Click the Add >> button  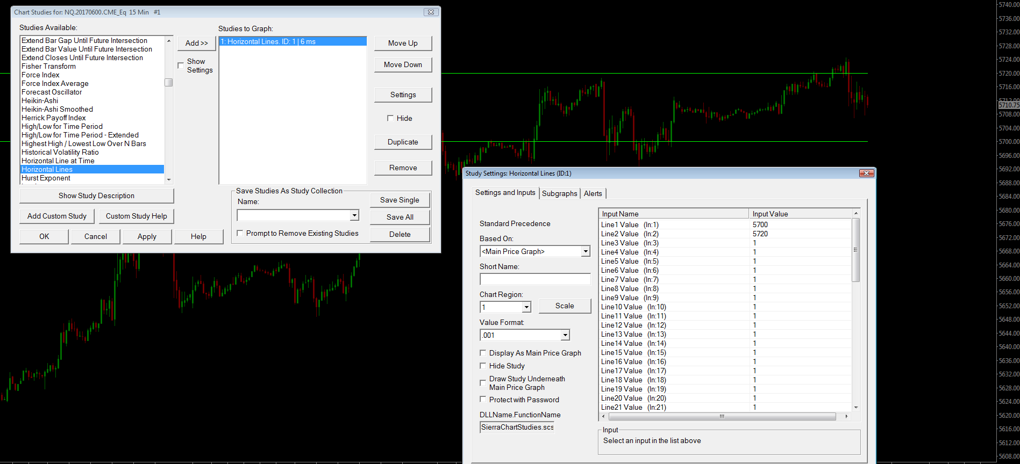click(x=197, y=43)
